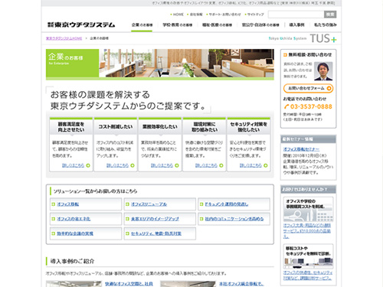Open the 私たちの強み navigation tab
383x287 pixels.
(x=326, y=24)
